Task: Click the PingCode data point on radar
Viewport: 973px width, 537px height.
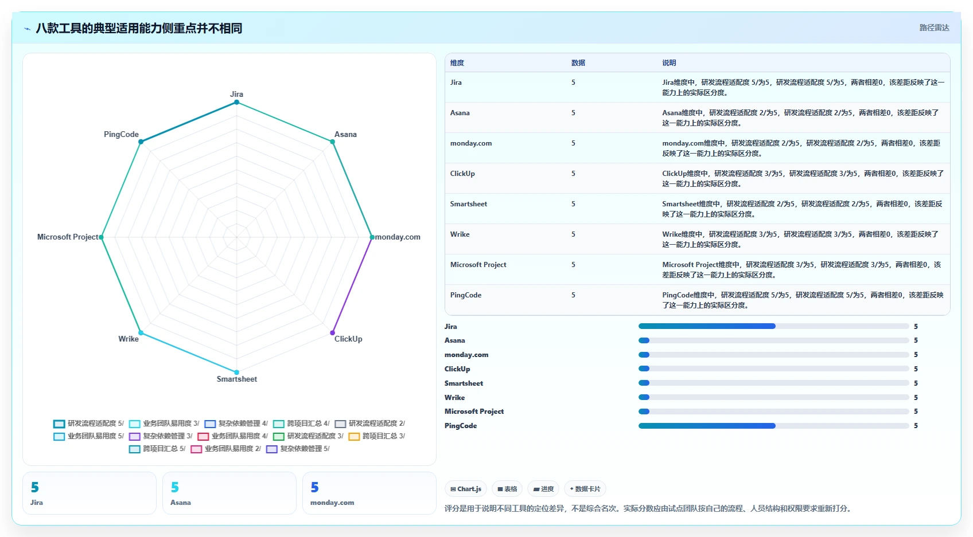Action: point(141,142)
